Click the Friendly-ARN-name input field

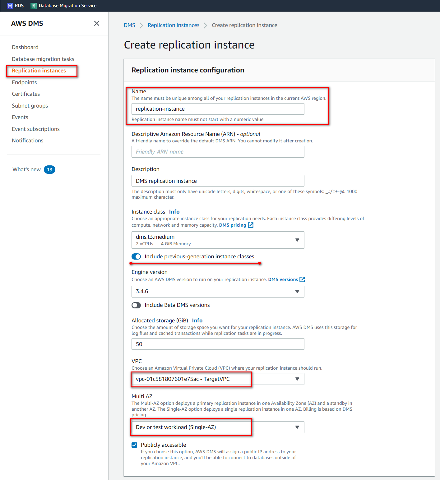click(x=218, y=152)
